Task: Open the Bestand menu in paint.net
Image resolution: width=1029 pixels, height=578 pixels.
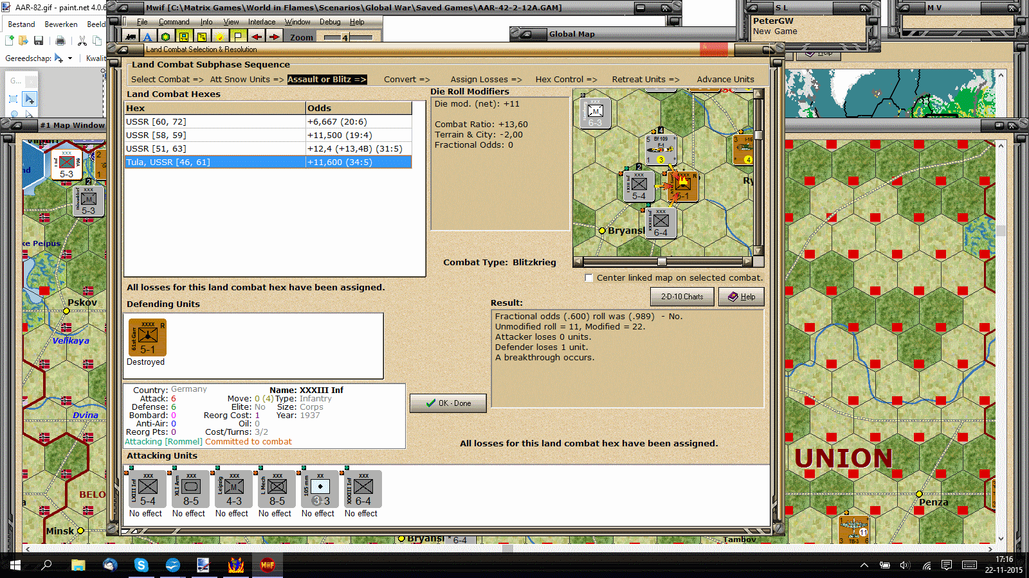Action: (21, 24)
